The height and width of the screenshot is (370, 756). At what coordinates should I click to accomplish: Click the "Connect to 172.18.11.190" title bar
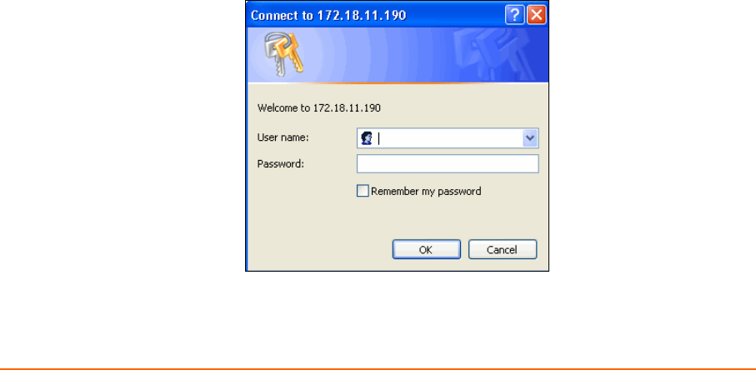(328, 15)
